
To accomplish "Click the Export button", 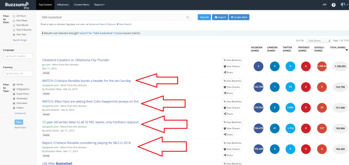I will coord(219,17).
